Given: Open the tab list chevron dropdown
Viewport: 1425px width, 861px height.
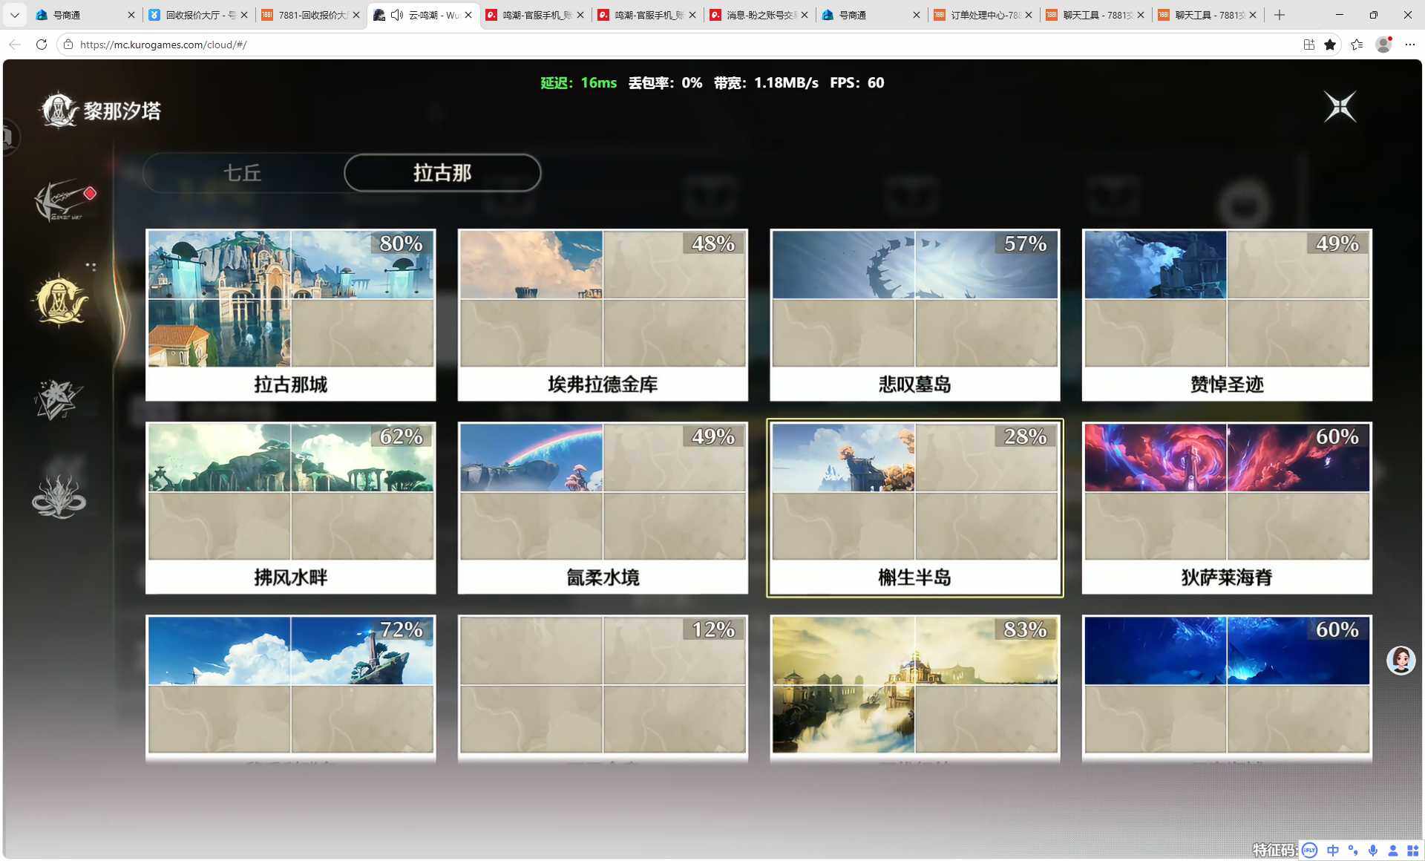Looking at the screenshot, I should point(14,15).
